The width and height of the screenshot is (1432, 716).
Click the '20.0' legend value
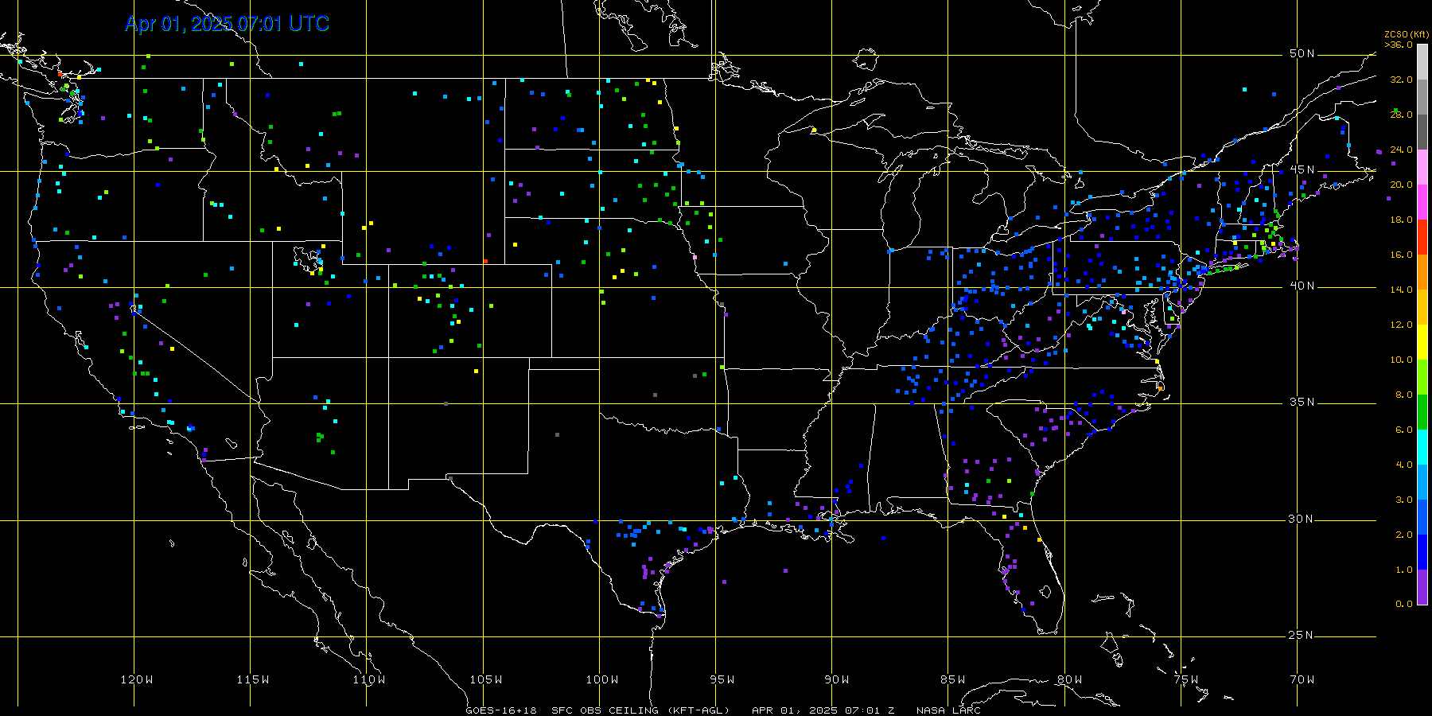click(x=1402, y=185)
